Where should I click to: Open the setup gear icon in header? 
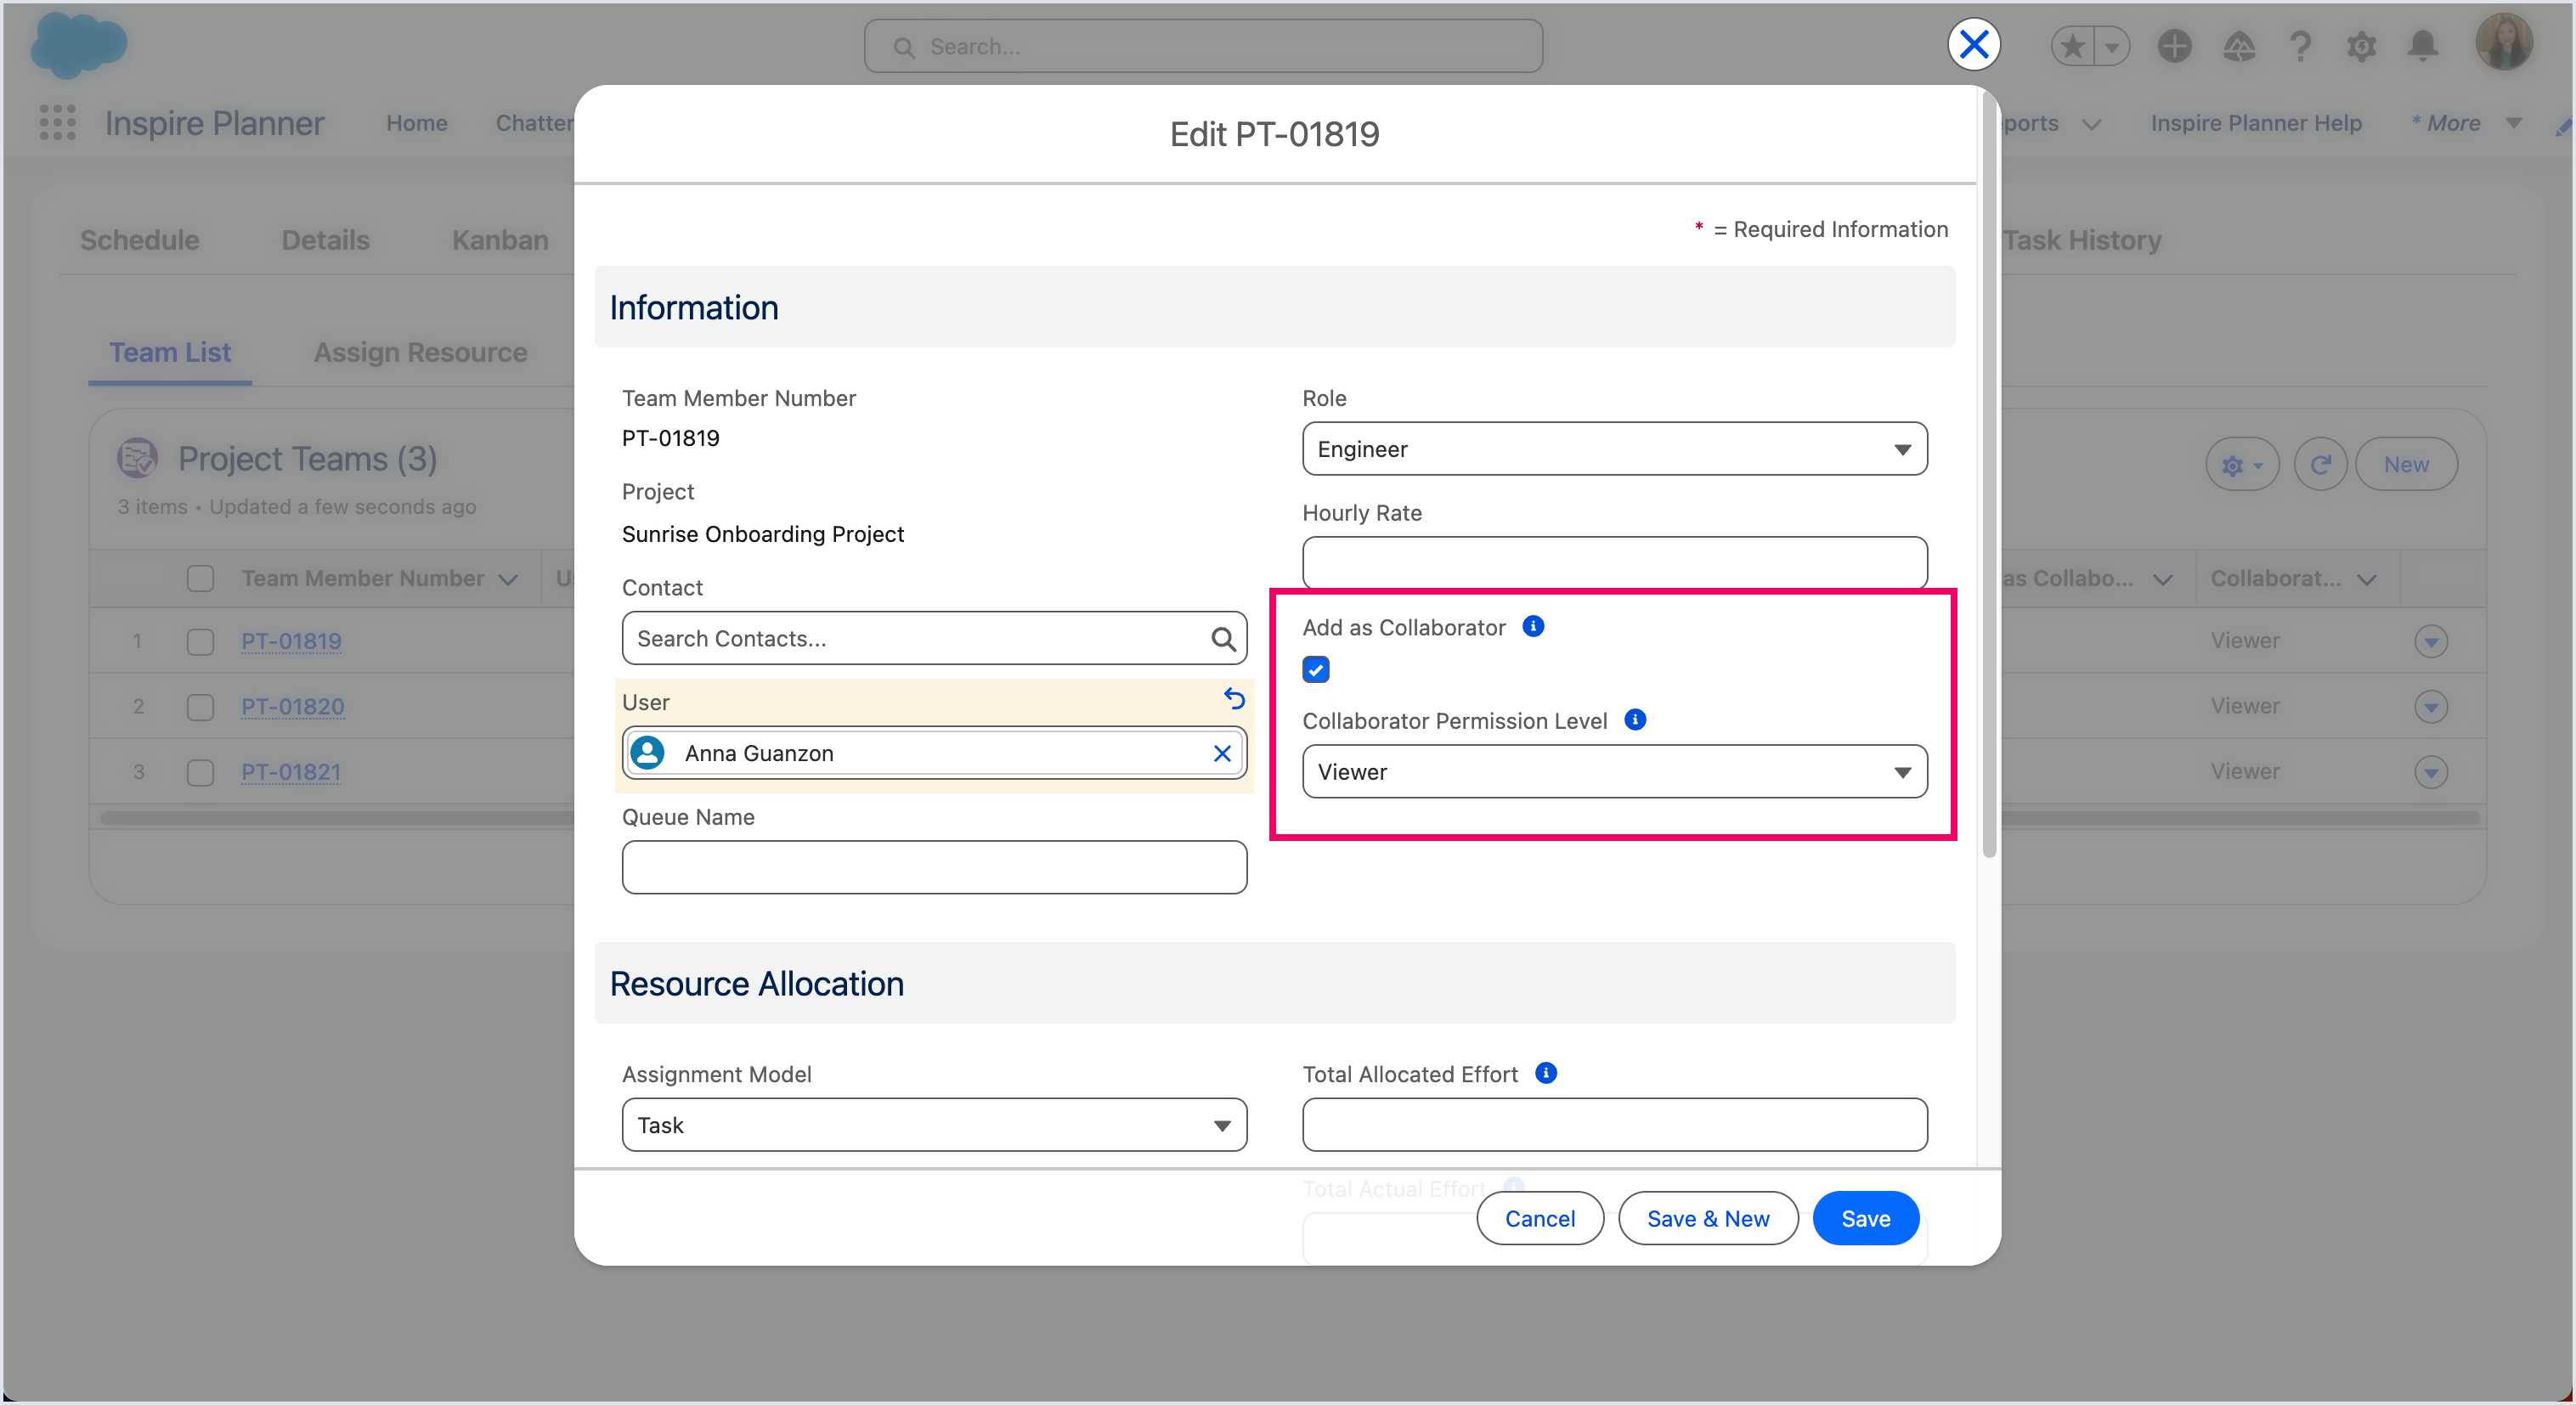pyautogui.click(x=2361, y=46)
